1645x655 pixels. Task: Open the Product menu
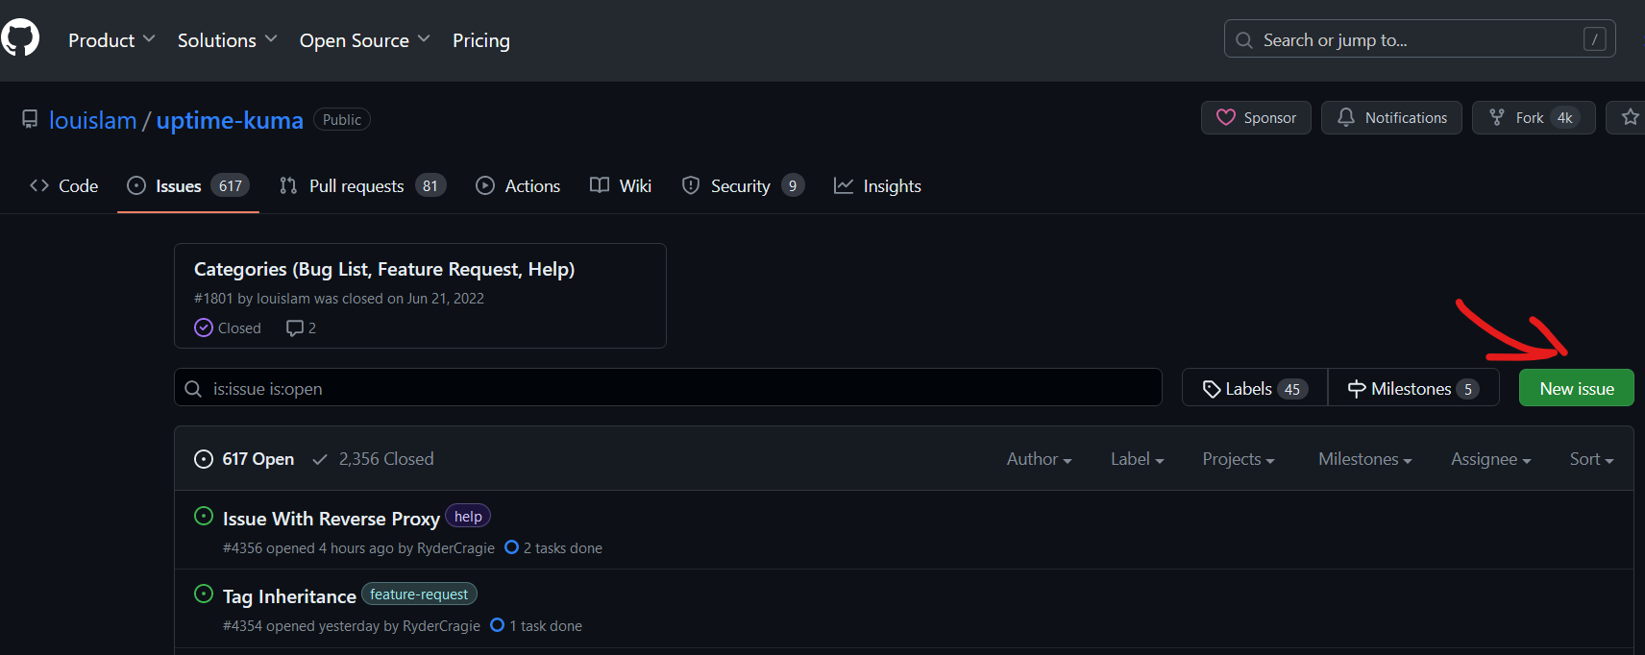(x=111, y=40)
